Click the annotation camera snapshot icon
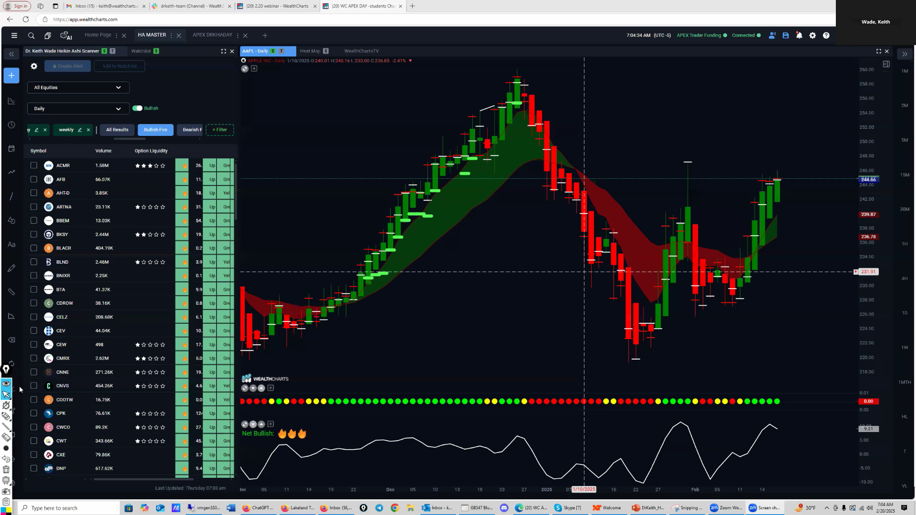This screenshot has width=916, height=515. click(6, 491)
